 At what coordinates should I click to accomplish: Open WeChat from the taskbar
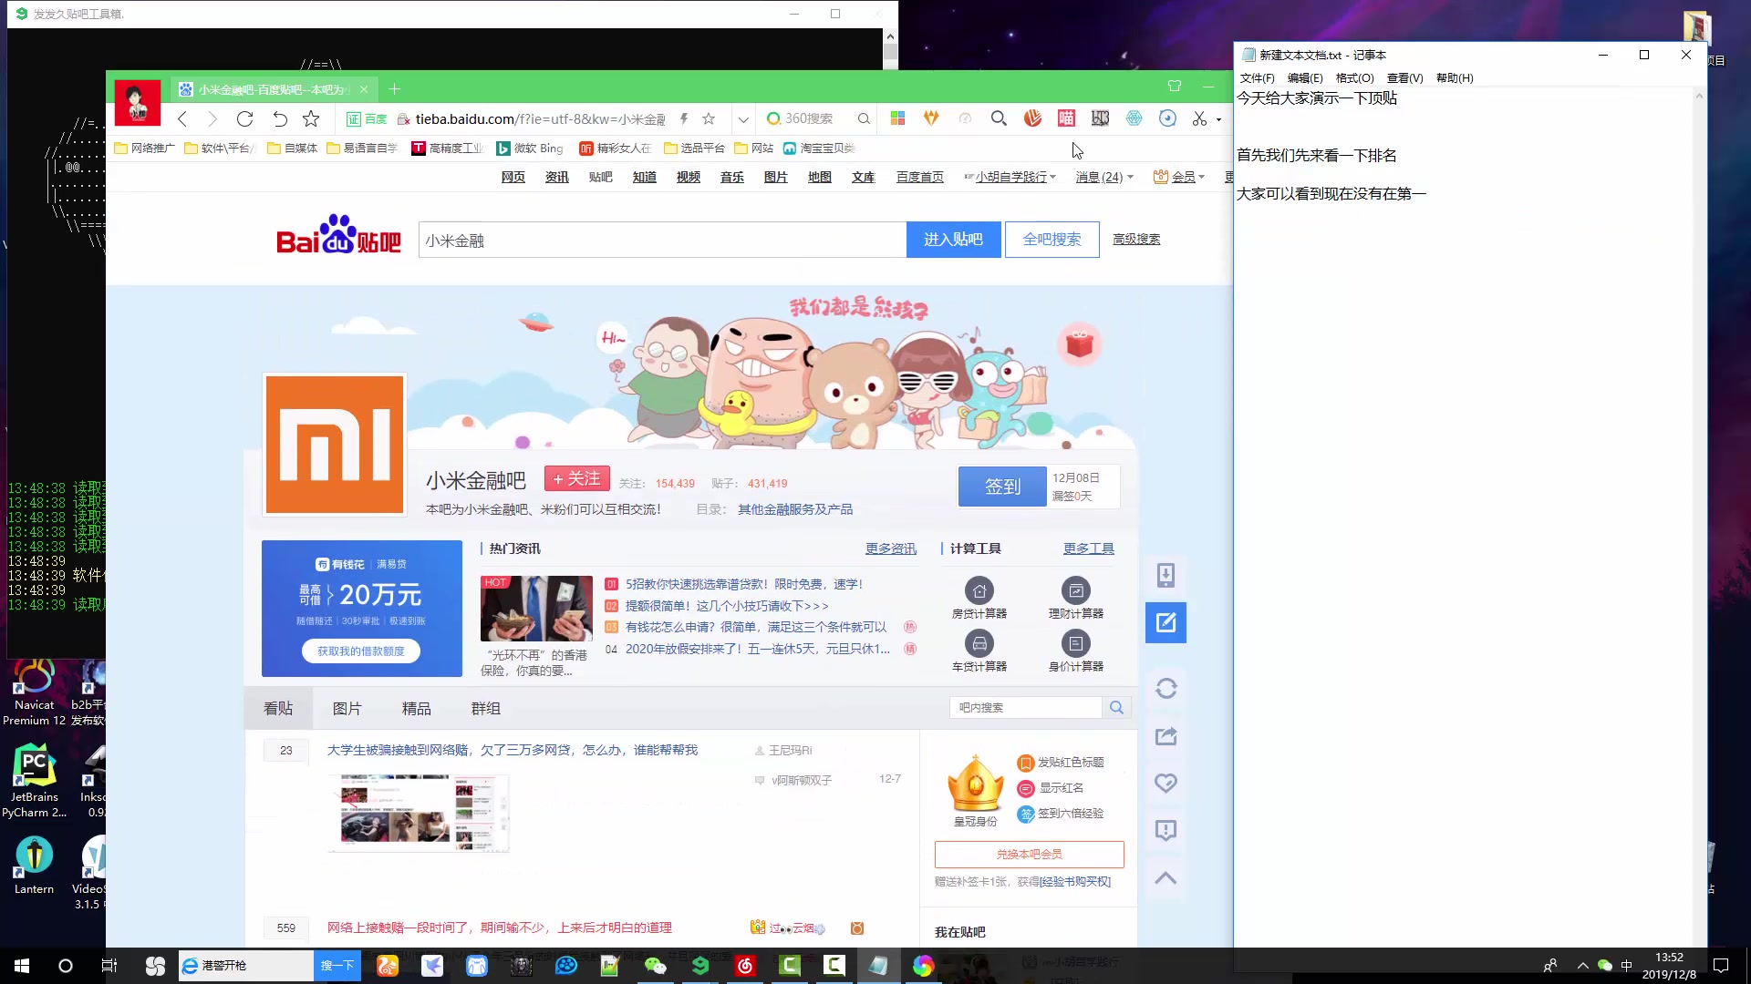(x=655, y=966)
